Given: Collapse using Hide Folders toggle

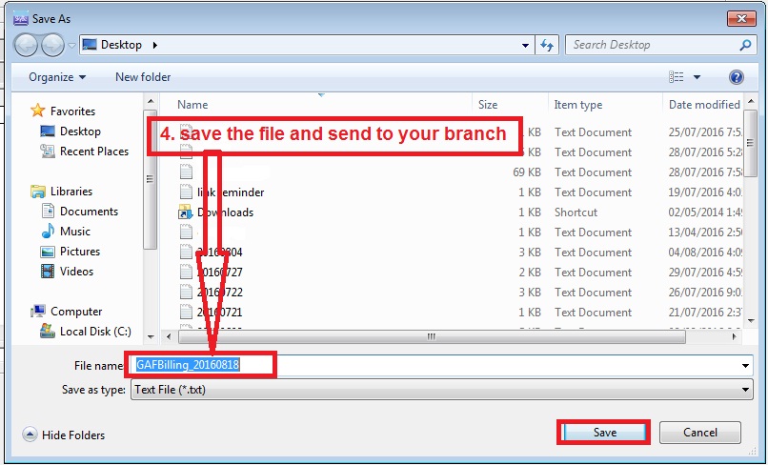Looking at the screenshot, I should coord(63,435).
